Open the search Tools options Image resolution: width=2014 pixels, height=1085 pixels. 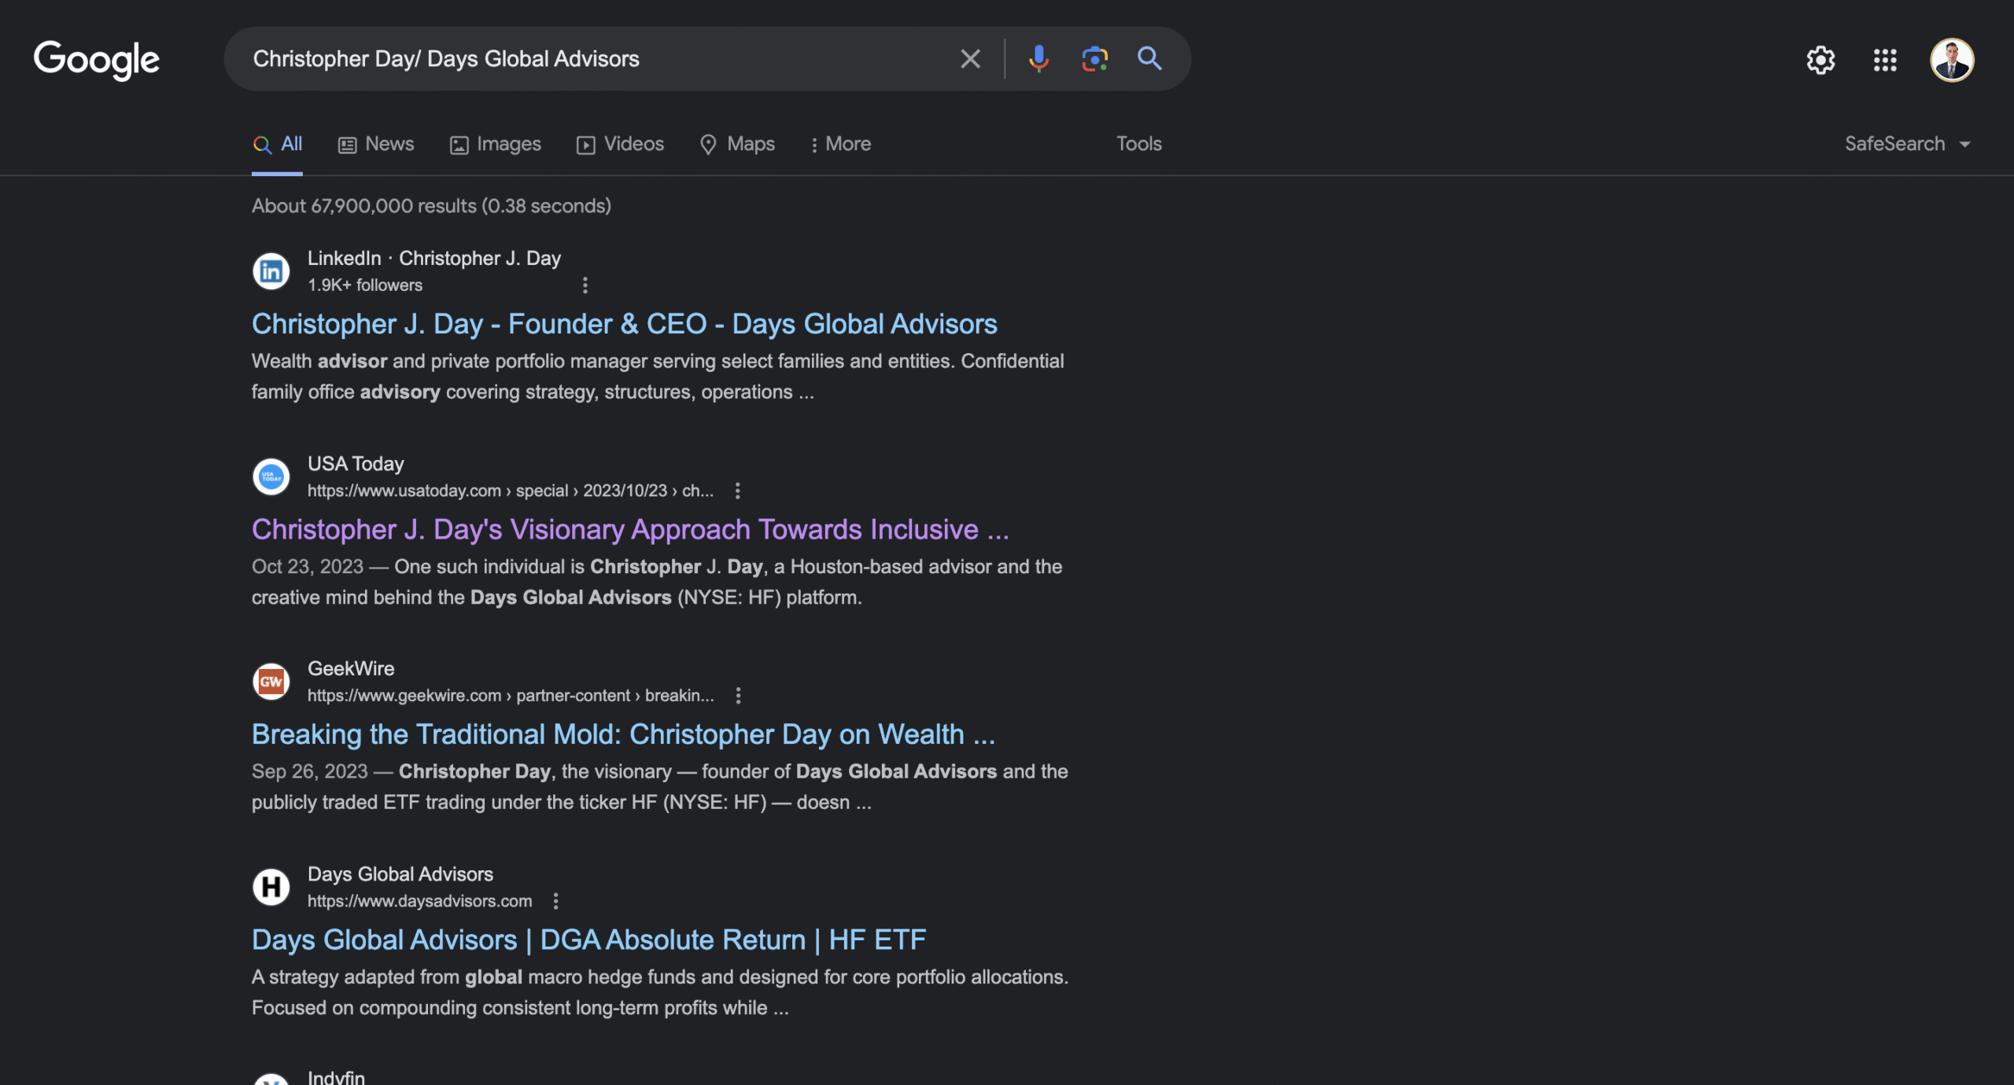pos(1139,144)
